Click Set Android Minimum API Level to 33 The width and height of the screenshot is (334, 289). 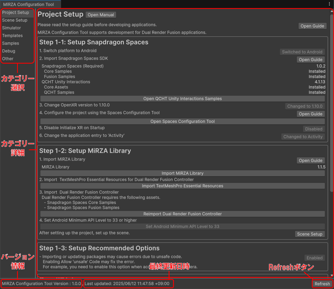[182, 227]
